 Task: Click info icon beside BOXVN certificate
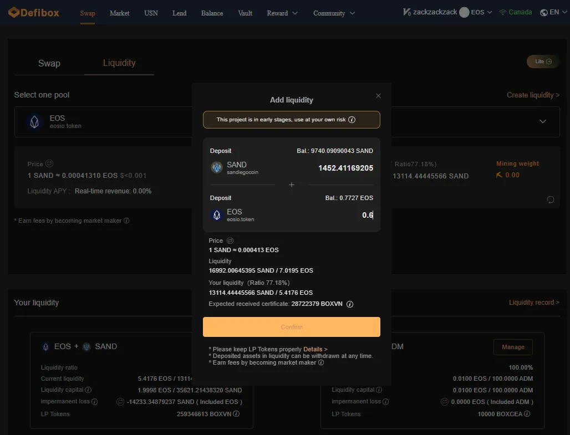pyautogui.click(x=350, y=304)
